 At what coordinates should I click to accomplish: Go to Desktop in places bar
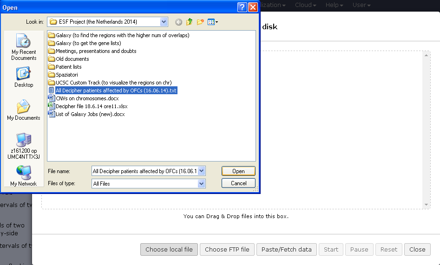(x=24, y=78)
